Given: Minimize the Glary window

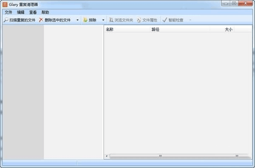Looking at the screenshot, I should click(226, 3).
